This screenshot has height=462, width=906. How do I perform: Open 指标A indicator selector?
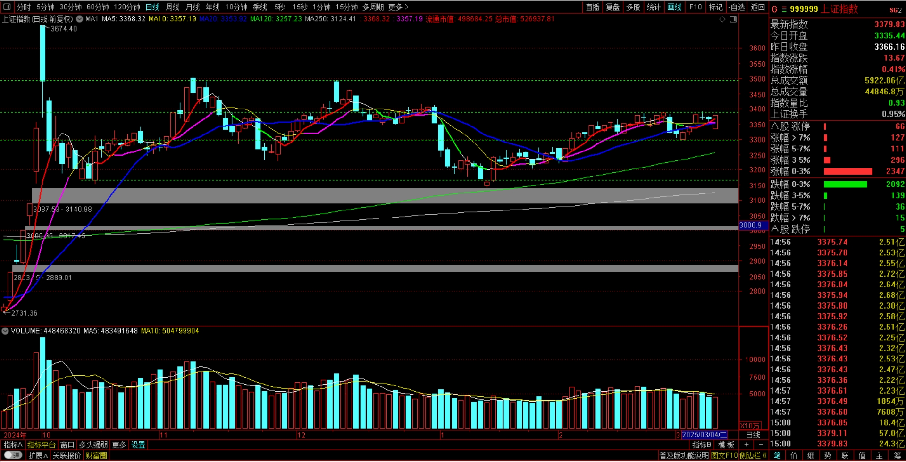[x=13, y=445]
